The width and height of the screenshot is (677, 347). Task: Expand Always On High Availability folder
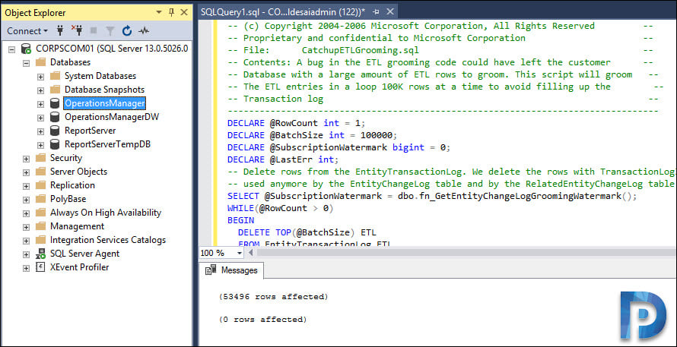[27, 213]
